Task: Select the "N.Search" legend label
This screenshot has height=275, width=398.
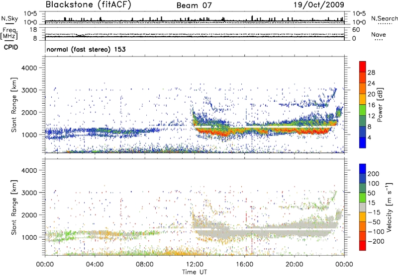Action: (384, 18)
